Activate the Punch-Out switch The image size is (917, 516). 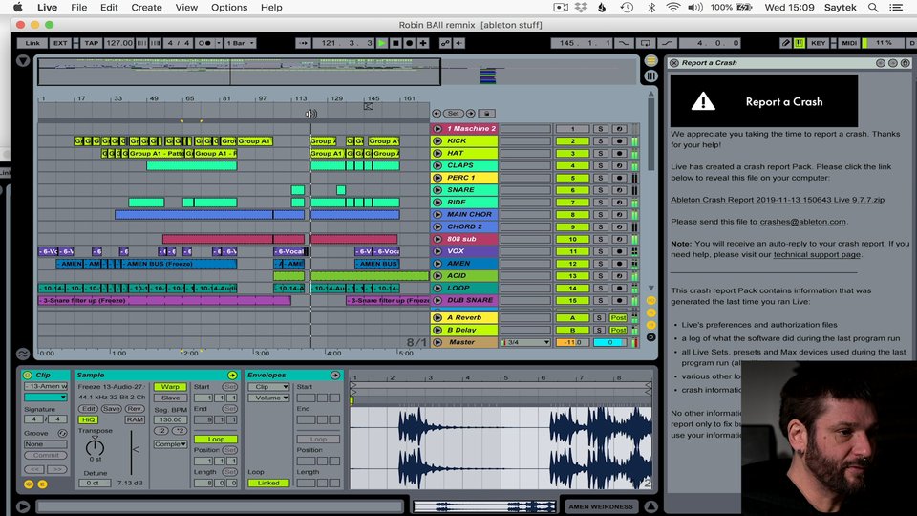point(666,43)
